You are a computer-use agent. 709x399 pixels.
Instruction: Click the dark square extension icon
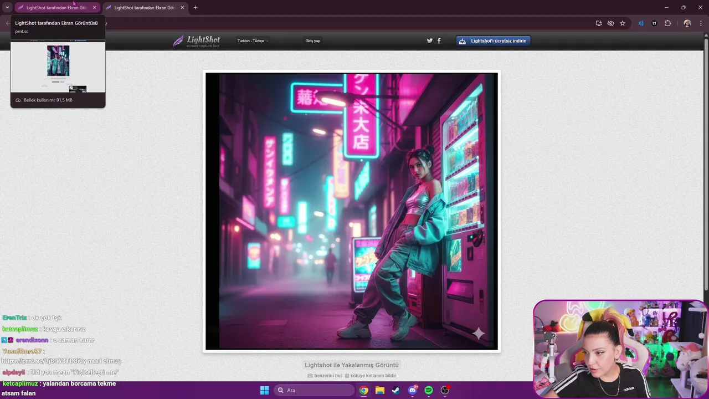click(654, 23)
